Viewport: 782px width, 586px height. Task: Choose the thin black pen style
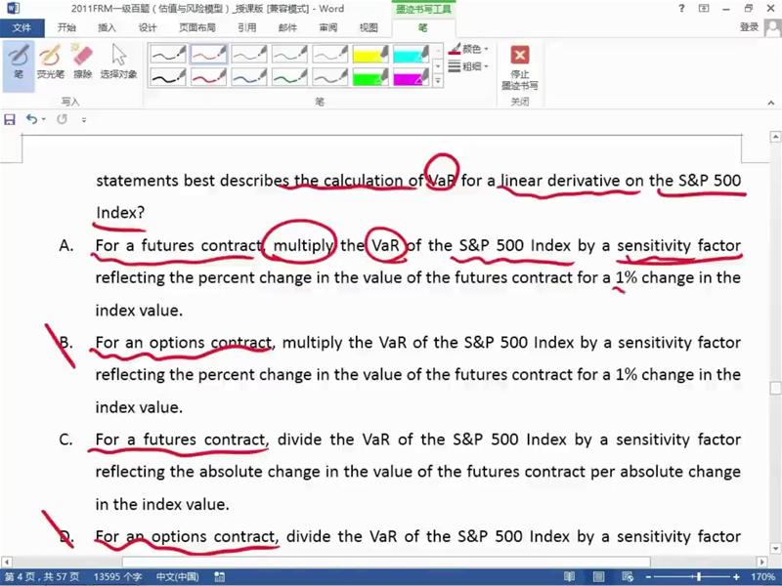tap(168, 54)
